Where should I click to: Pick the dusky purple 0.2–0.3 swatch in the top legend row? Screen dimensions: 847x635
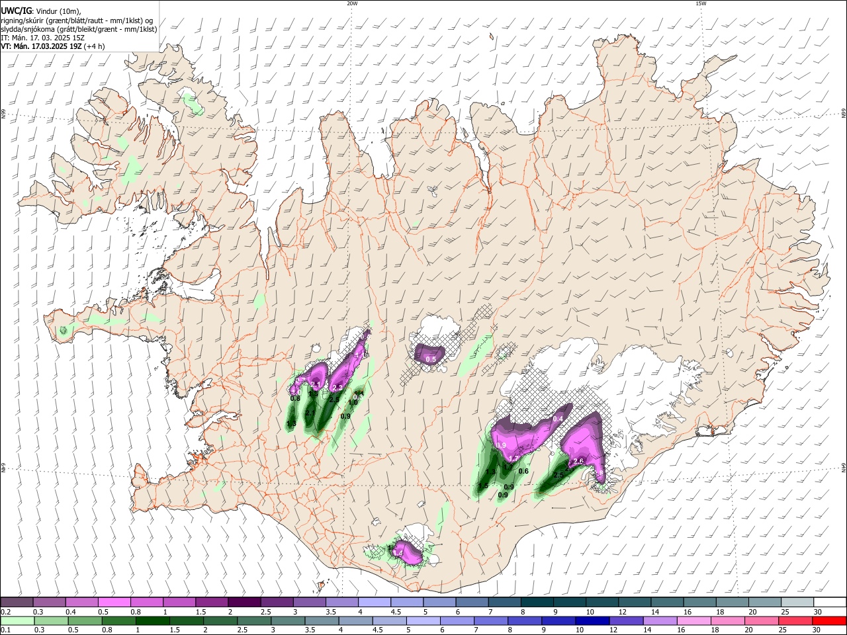[17, 602]
